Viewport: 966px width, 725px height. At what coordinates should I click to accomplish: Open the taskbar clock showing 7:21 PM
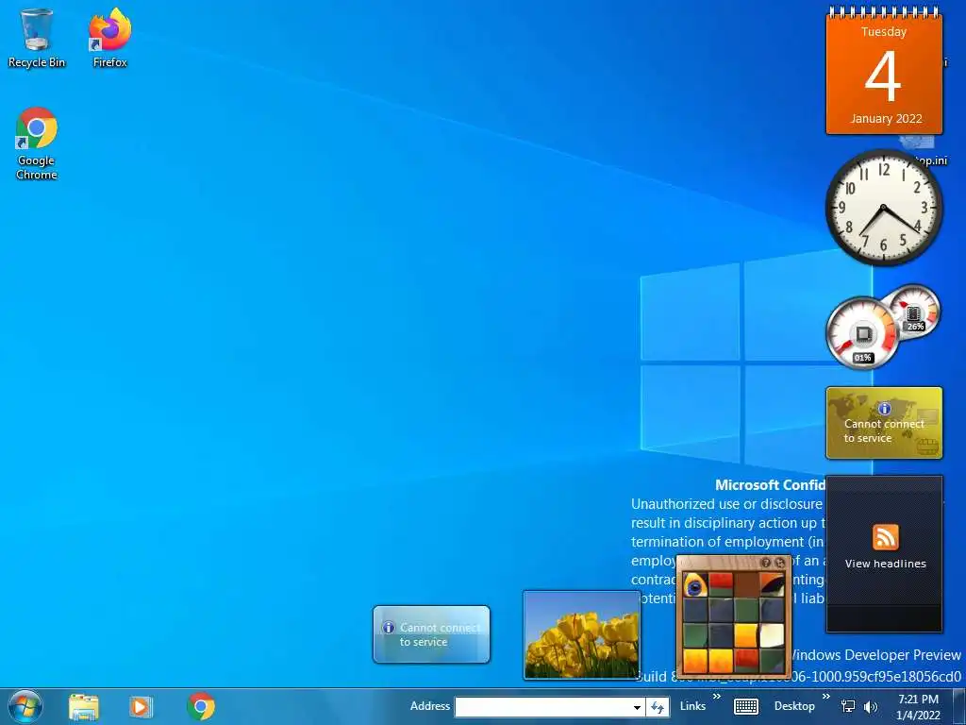(x=918, y=707)
